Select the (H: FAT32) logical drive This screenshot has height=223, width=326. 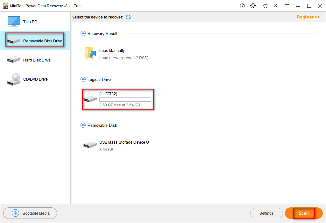118,99
